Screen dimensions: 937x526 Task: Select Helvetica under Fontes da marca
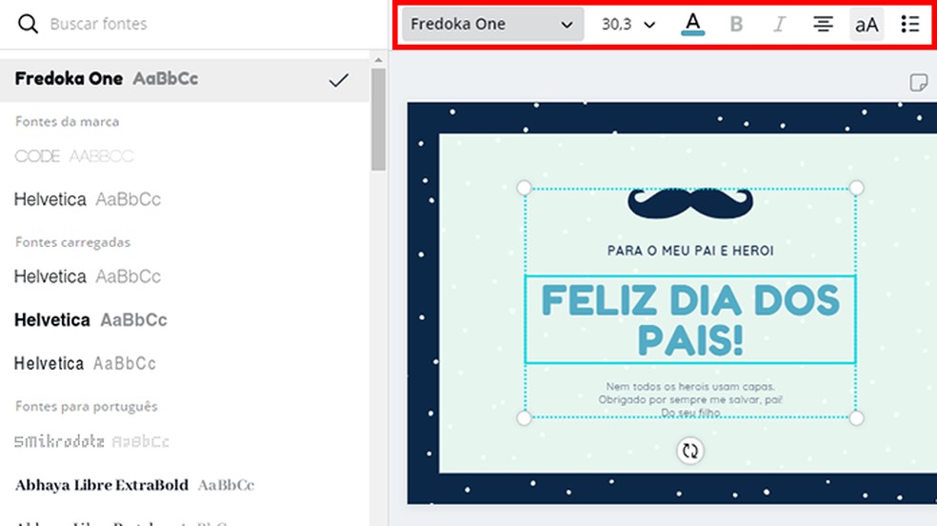click(88, 200)
